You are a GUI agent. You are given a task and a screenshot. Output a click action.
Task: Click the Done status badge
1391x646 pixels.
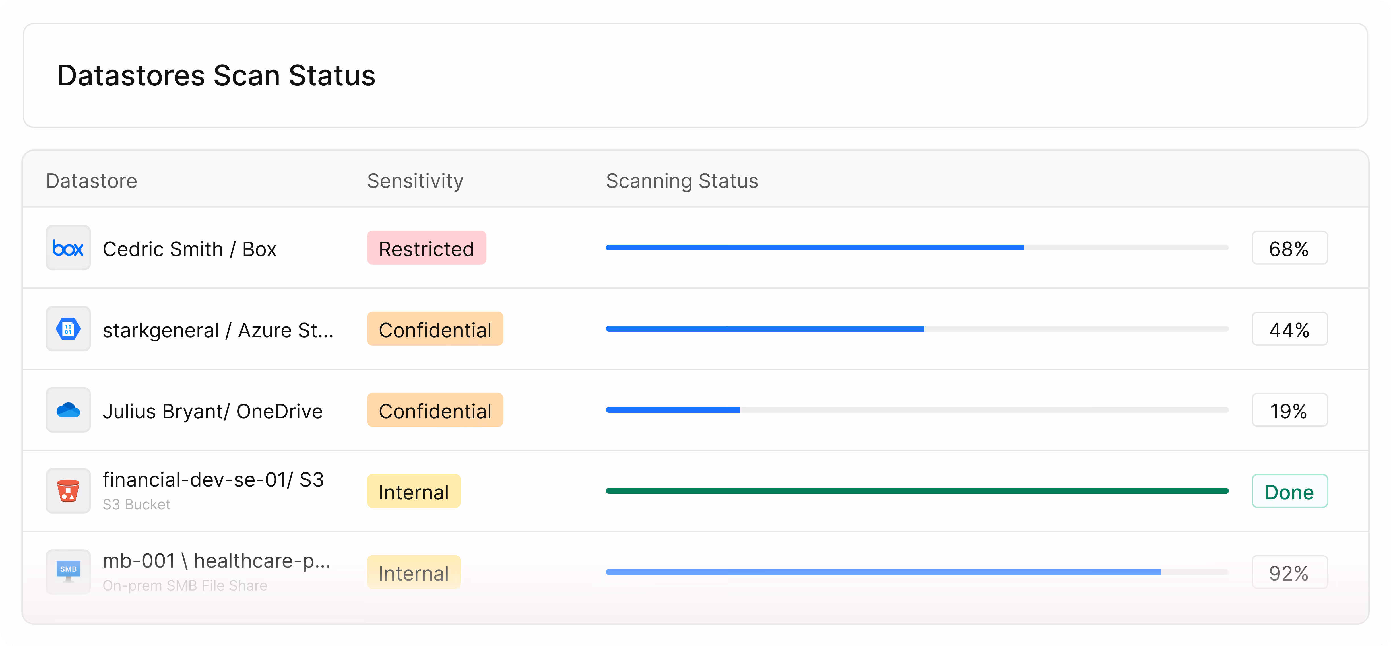(x=1289, y=491)
